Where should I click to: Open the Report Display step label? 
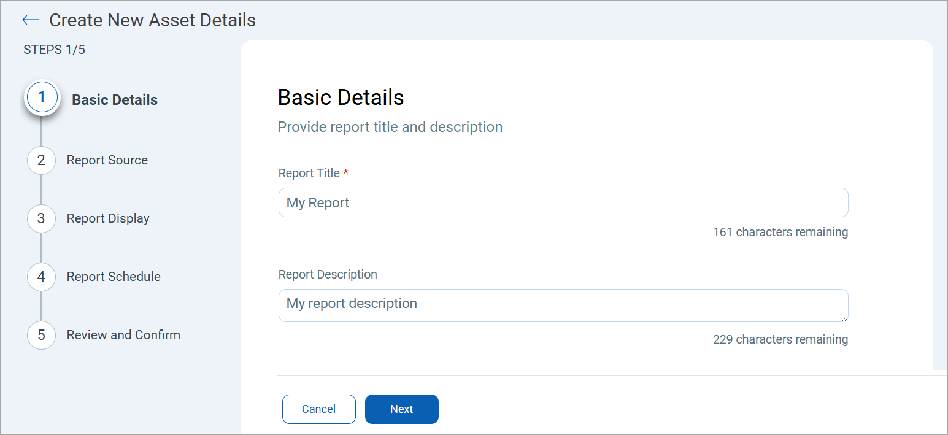coord(108,218)
